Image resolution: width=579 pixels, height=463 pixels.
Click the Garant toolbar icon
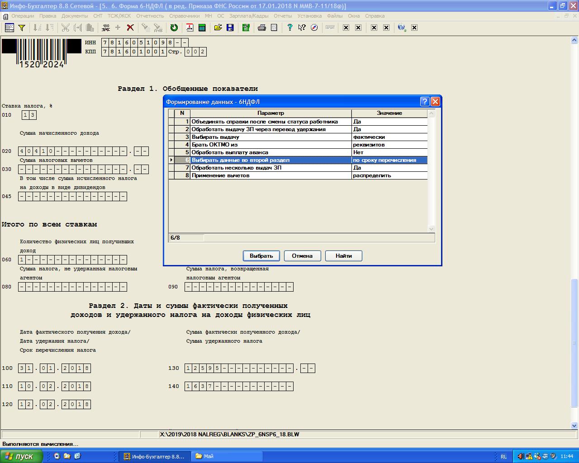(330, 28)
